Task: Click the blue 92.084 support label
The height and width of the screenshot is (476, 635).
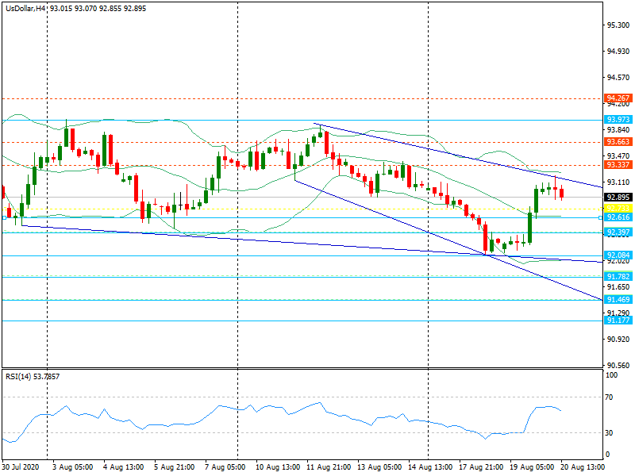Action: (x=618, y=255)
